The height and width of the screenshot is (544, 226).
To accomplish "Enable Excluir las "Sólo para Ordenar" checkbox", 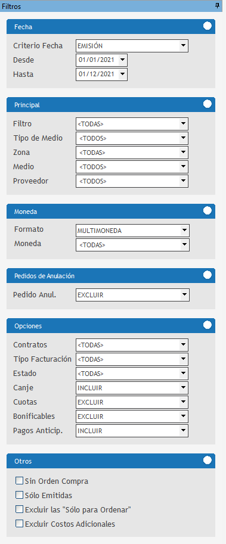I will pos(20,509).
